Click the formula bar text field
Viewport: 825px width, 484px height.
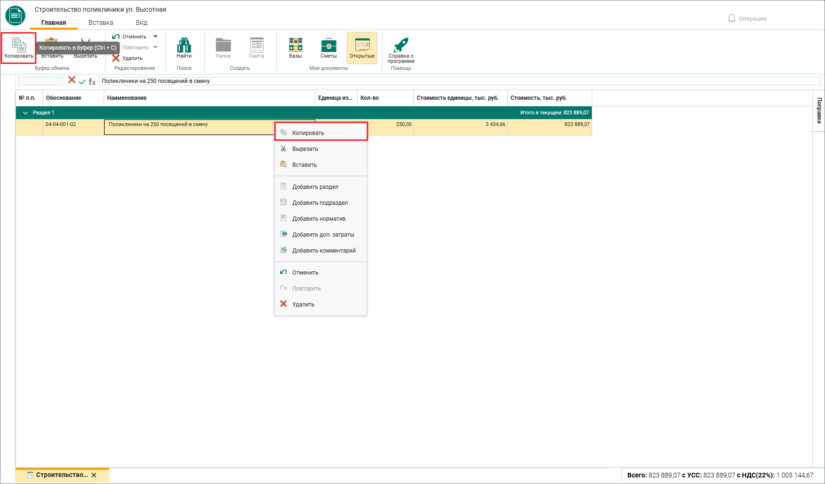460,81
